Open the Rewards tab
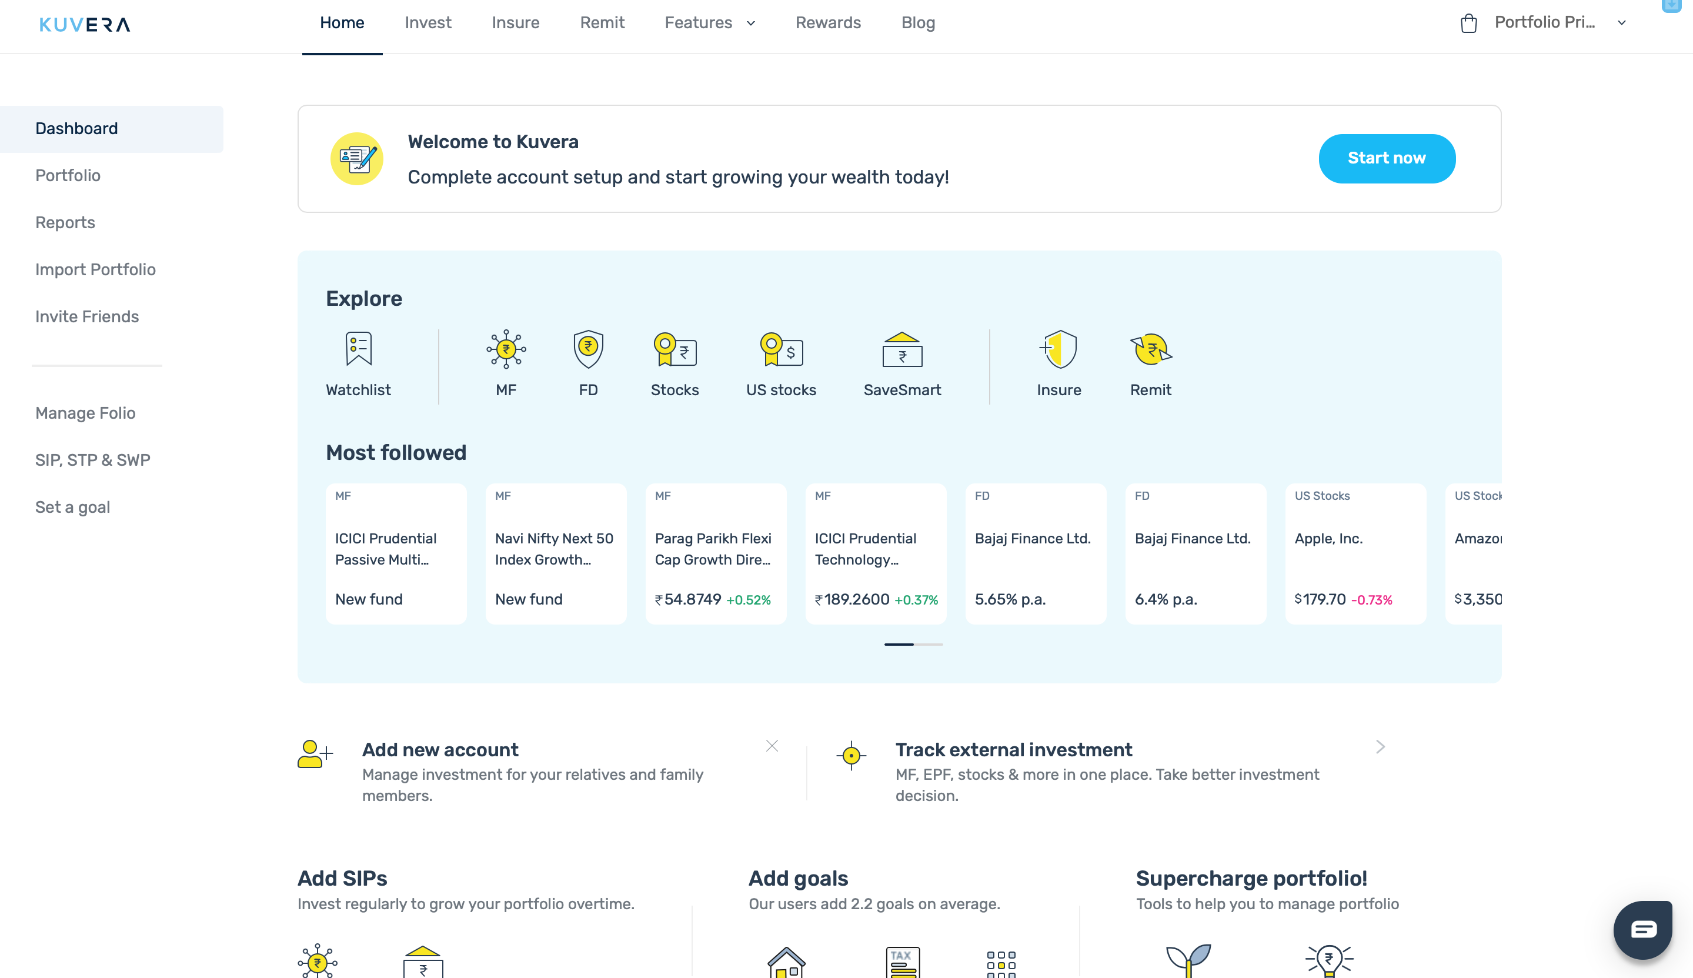This screenshot has height=978, width=1693. click(827, 23)
